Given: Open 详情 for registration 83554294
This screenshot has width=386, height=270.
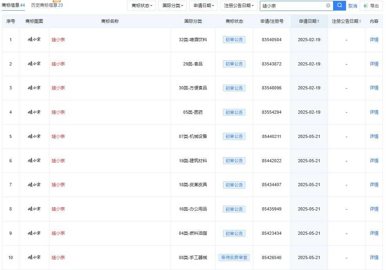Looking at the screenshot, I should coord(374,112).
